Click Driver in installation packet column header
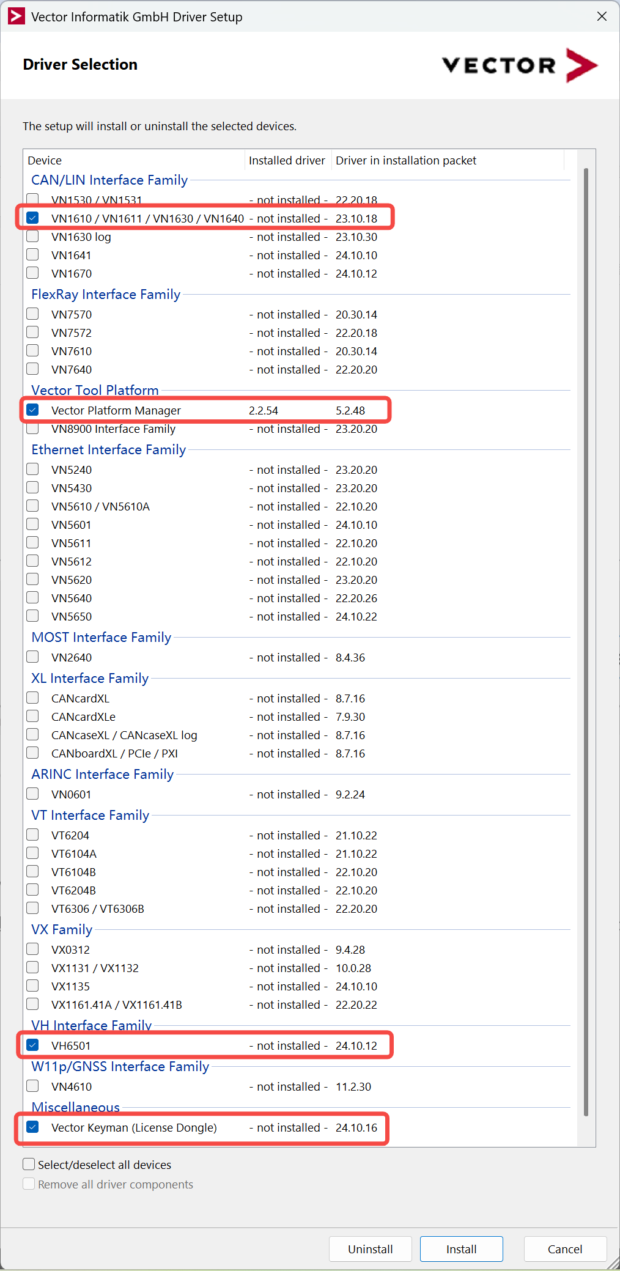The image size is (620, 1271). click(x=448, y=160)
